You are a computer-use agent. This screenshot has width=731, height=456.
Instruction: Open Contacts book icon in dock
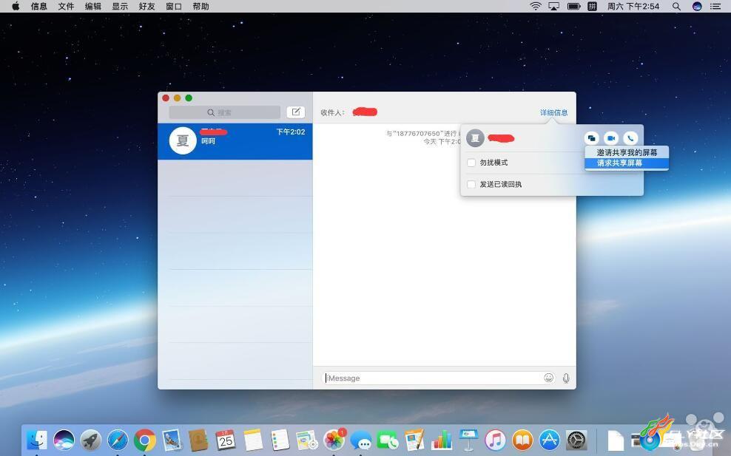point(198,440)
